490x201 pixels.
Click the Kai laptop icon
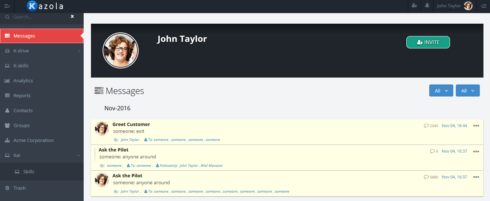tap(7, 155)
